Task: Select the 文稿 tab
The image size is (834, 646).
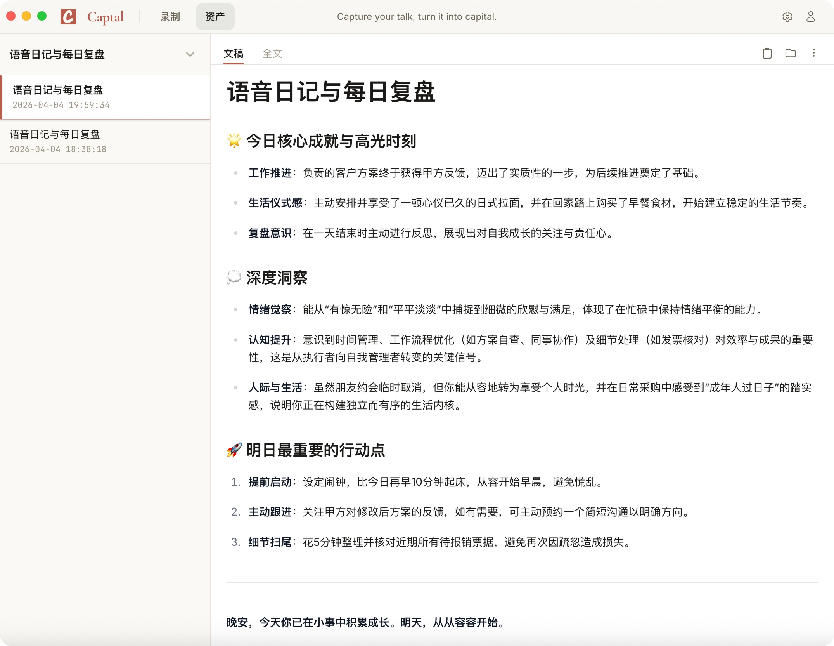Action: coord(233,54)
